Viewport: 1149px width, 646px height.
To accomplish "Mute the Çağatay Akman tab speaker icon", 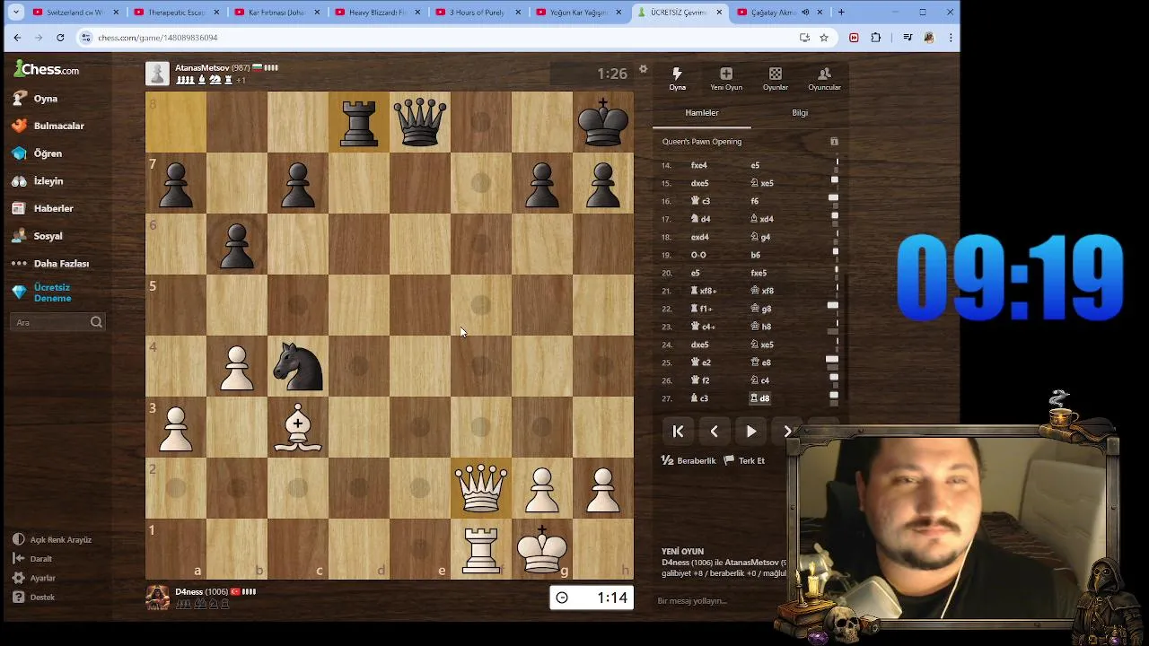I will (805, 13).
